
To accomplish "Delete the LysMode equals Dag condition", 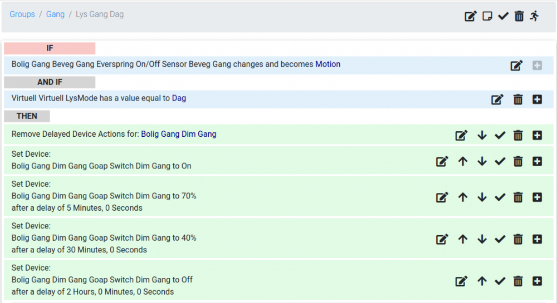I will [518, 100].
